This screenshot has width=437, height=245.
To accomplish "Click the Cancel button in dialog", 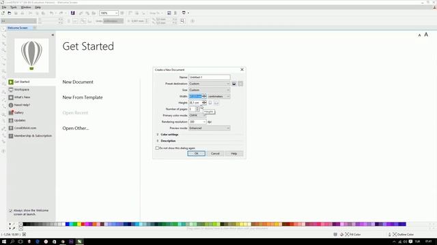I will click(x=215, y=154).
